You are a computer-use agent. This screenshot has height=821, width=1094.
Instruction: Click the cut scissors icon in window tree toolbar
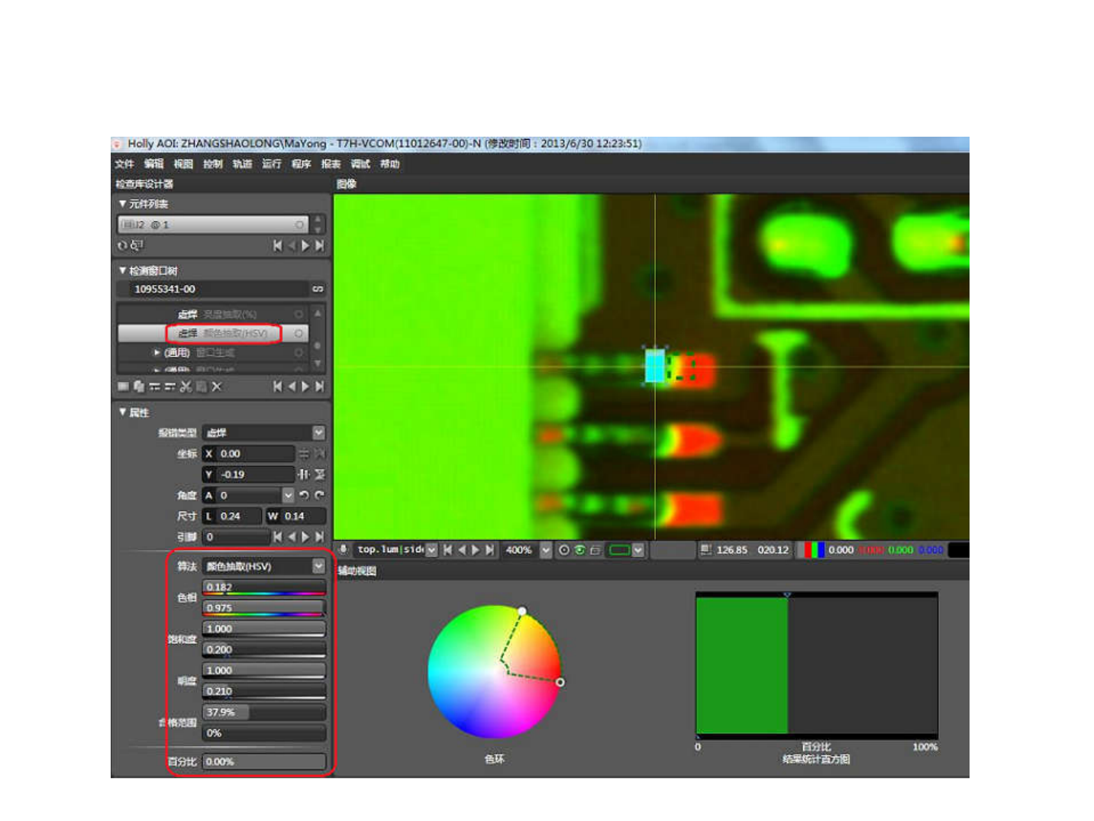coord(186,386)
